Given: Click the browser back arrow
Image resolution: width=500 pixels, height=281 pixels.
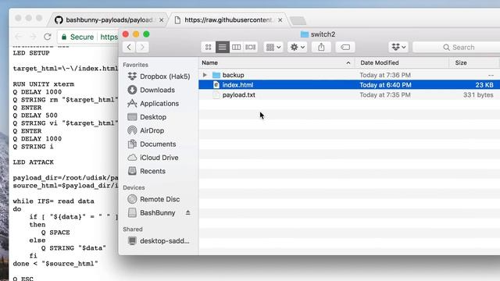Looking at the screenshot, I should tap(18, 37).
